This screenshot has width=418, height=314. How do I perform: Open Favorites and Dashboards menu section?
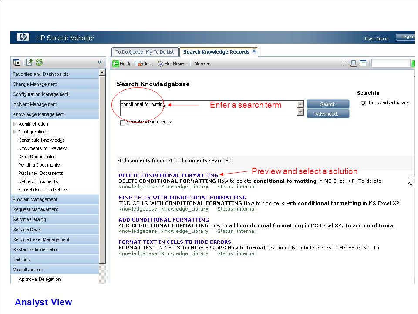(x=55, y=74)
